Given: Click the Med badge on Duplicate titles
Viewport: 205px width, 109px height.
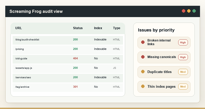Looking at the screenshot, I should [x=183, y=72].
